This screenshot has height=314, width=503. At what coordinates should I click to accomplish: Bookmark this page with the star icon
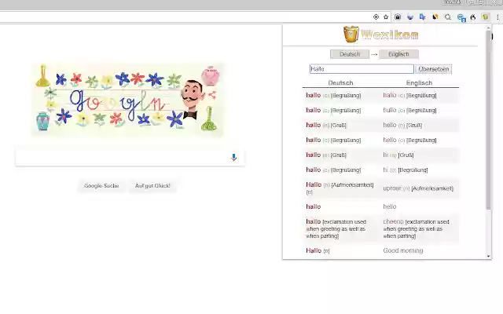[386, 17]
